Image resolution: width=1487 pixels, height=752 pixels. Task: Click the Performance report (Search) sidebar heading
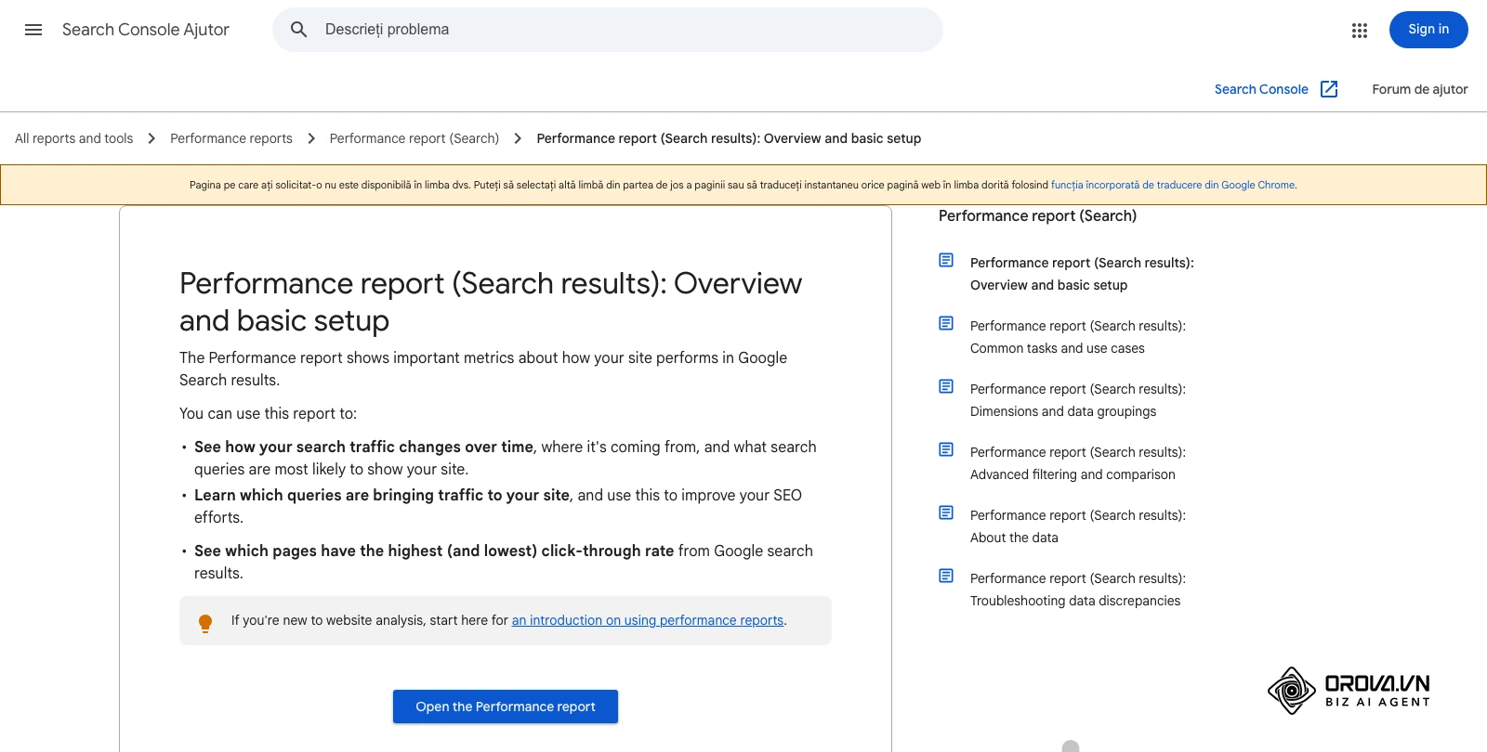point(1037,216)
